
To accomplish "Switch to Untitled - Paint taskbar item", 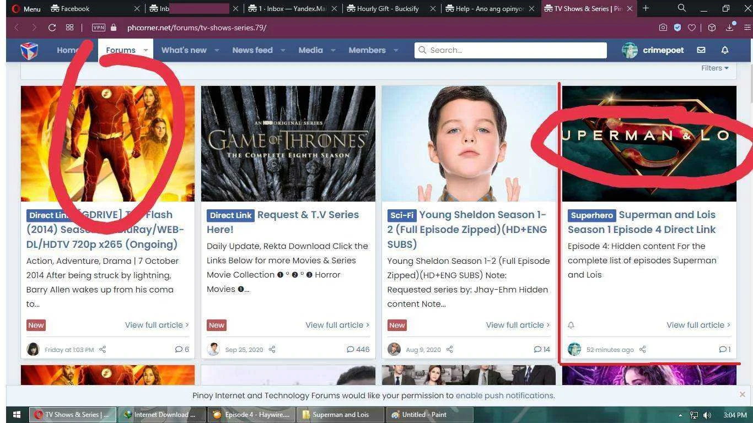I will point(430,415).
